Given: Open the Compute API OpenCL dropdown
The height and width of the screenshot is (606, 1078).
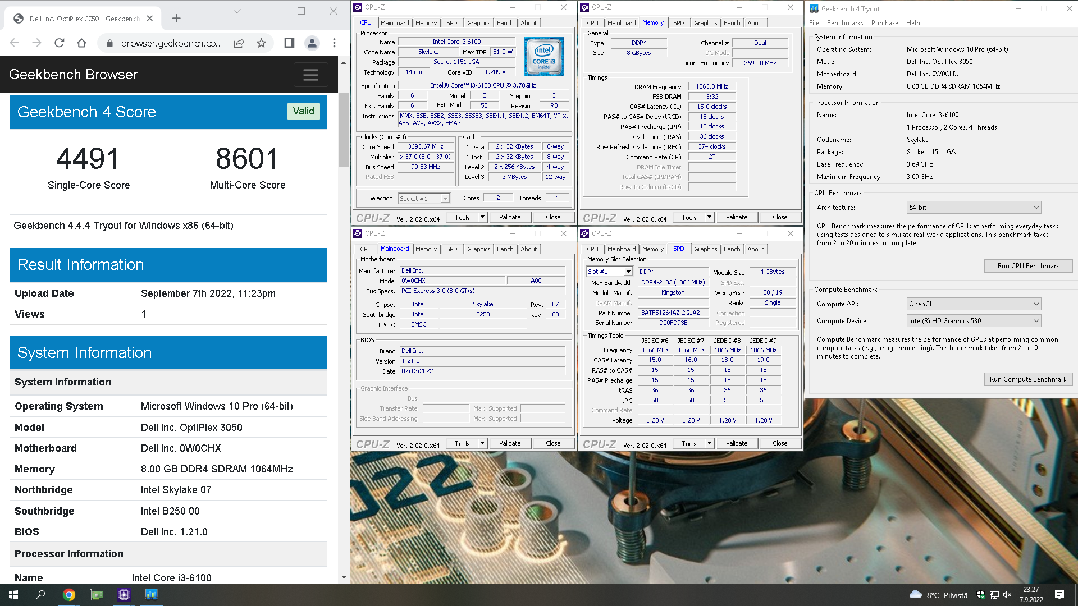Looking at the screenshot, I should point(974,304).
